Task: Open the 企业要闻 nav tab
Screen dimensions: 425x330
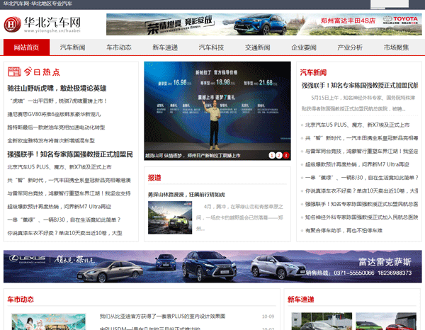Action: click(x=304, y=47)
